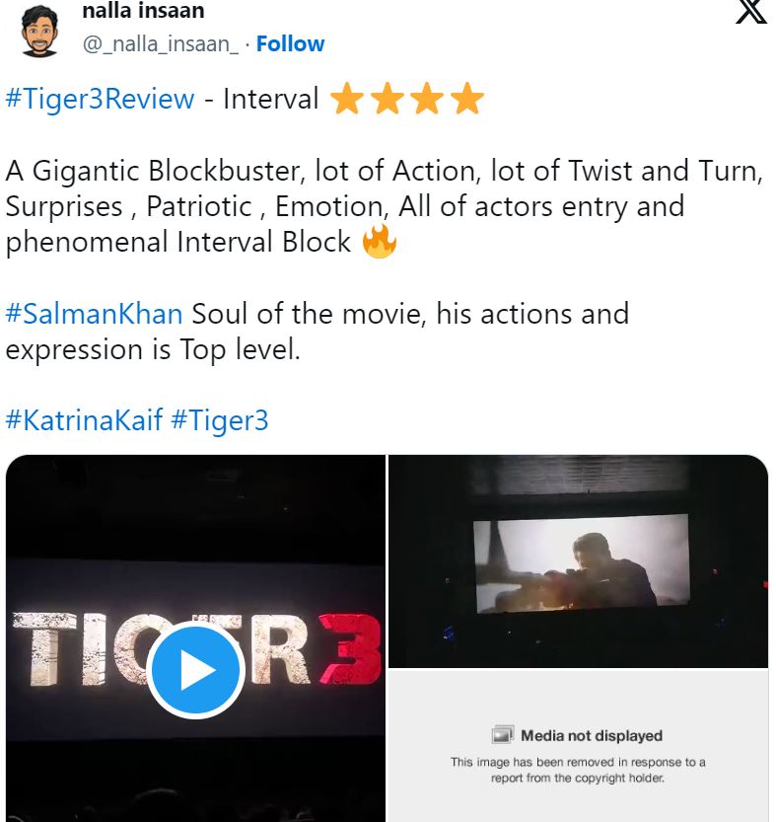Click the Media not displayed heading
The image size is (776, 822).
click(591, 735)
